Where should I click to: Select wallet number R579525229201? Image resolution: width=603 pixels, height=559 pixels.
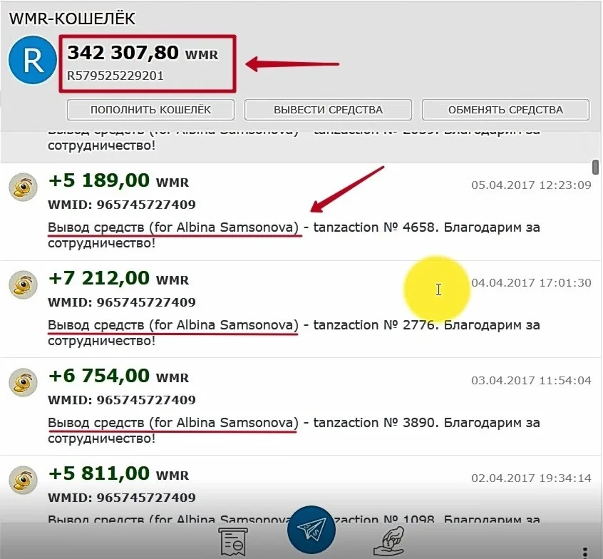pyautogui.click(x=115, y=76)
